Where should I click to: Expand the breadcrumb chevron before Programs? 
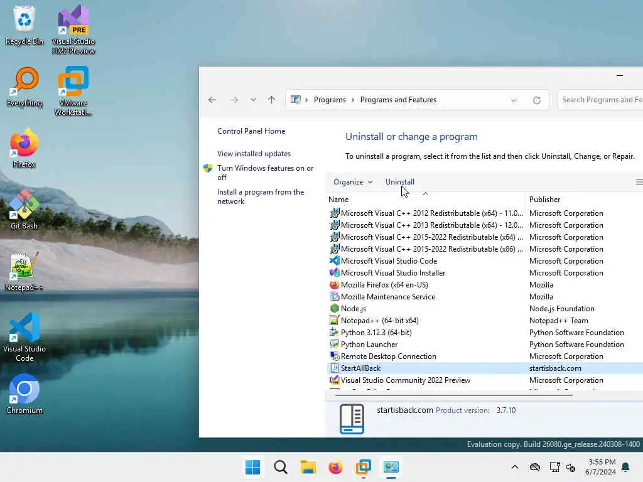[306, 100]
